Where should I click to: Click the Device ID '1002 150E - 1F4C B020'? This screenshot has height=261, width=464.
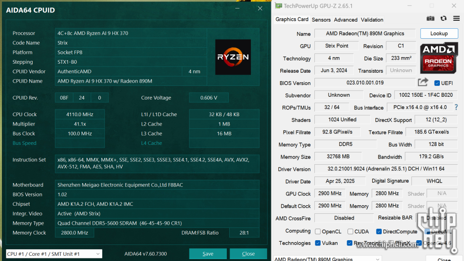(x=426, y=95)
